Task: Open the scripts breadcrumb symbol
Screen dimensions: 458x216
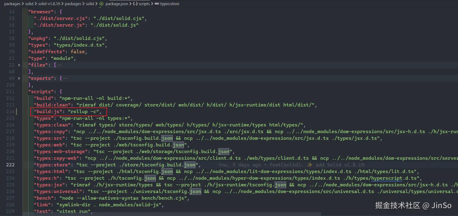Action: (144, 4)
